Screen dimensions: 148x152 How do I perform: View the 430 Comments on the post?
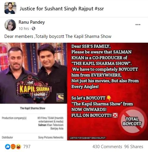(107, 147)
